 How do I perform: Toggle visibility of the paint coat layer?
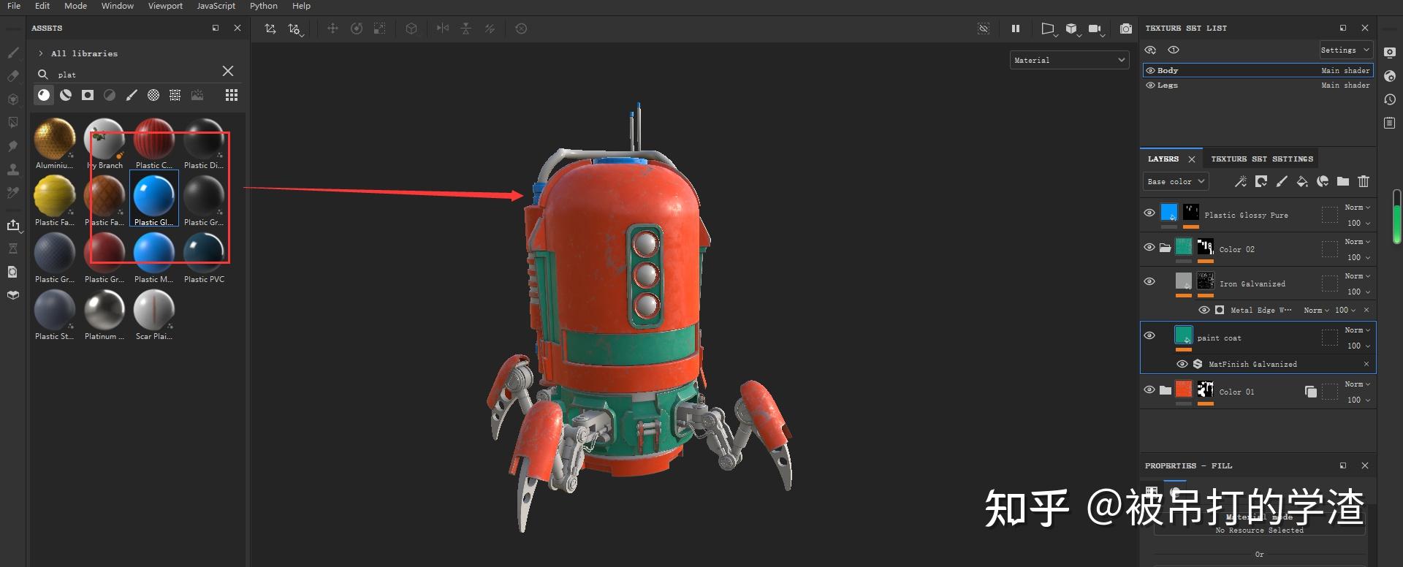pyautogui.click(x=1149, y=335)
